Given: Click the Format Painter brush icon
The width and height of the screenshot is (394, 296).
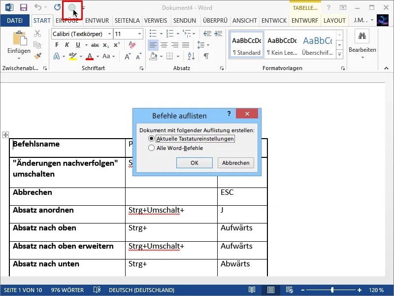Looking at the screenshot, I should point(37,56).
